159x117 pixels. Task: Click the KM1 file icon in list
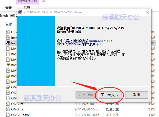click(x=8, y=49)
